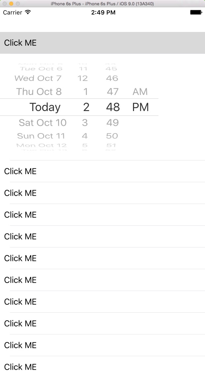Pick Wed Oct 7 in date wheel
This screenshot has height=371, width=205.
coord(38,78)
